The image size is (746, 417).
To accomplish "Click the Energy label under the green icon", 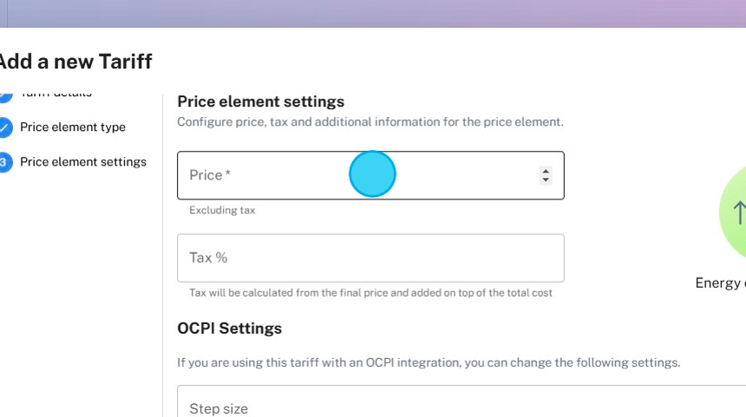I will point(720,283).
